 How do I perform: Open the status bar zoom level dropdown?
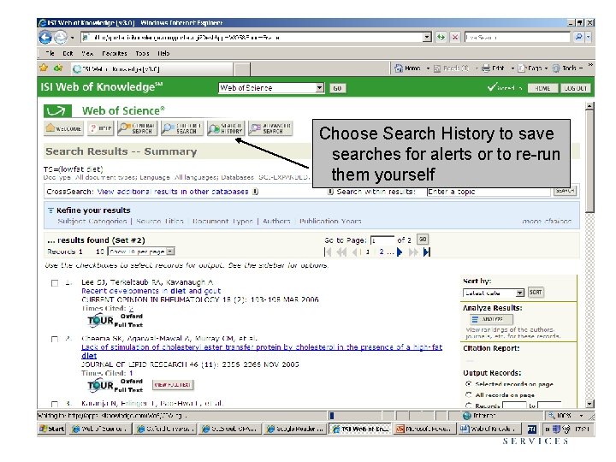pos(582,416)
